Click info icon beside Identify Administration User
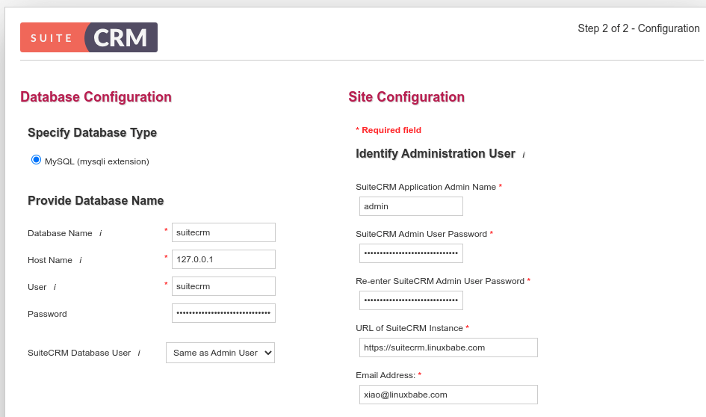This screenshot has width=706, height=417. pyautogui.click(x=524, y=155)
